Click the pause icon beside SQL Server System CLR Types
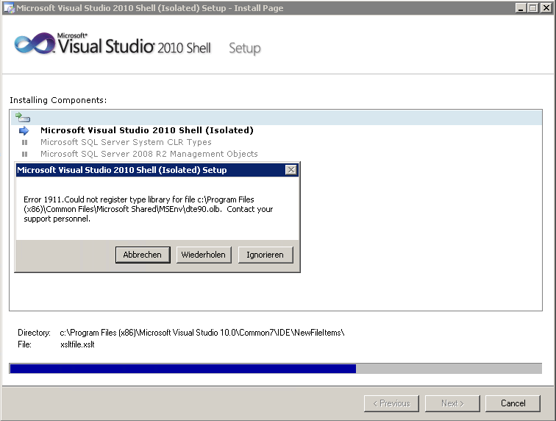 (24, 142)
